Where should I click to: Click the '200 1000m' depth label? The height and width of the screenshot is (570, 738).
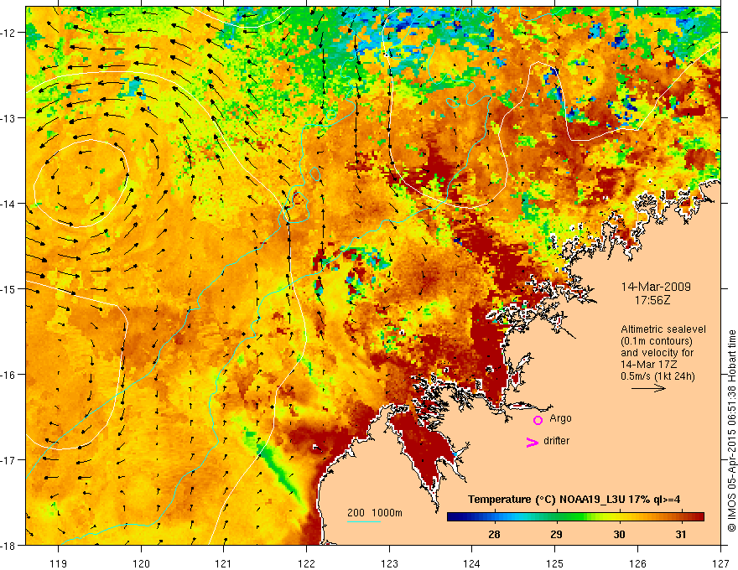375,513
